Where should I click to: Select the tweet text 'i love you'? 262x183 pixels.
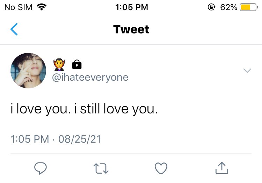coord(39,109)
